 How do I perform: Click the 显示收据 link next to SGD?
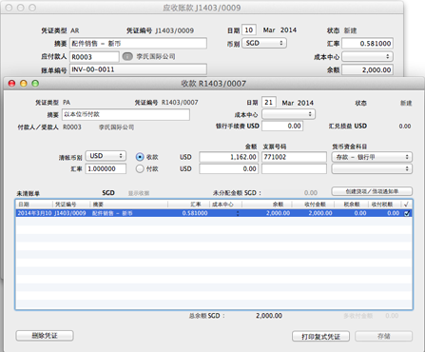tap(139, 193)
